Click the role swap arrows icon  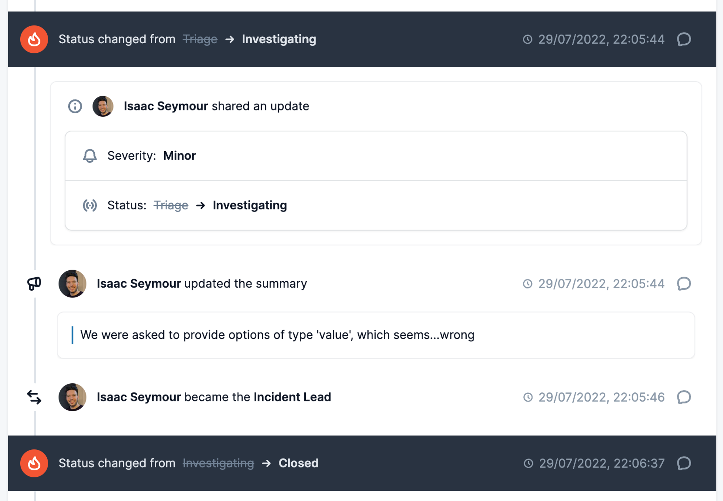point(34,397)
